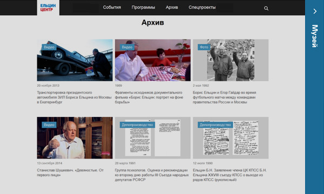Open the Шушкевич interview video thumbnail
This screenshot has width=324, height=194.
[x=75, y=138]
